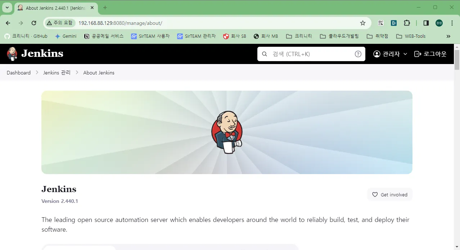Click About Jenkins breadcrumb
Screen dimensions: 460x250
(99, 73)
